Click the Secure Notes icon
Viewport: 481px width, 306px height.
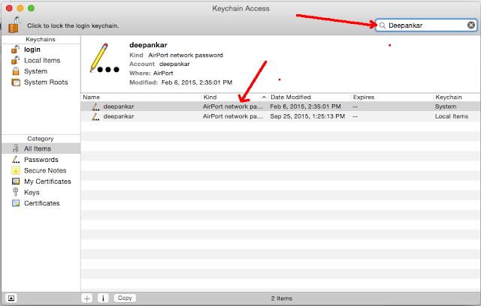(x=16, y=170)
